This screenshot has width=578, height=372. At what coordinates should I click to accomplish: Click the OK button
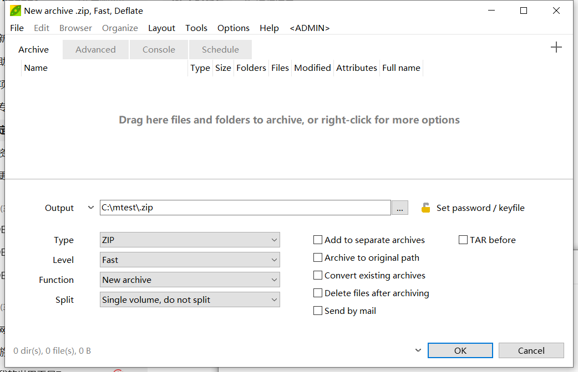(460, 350)
